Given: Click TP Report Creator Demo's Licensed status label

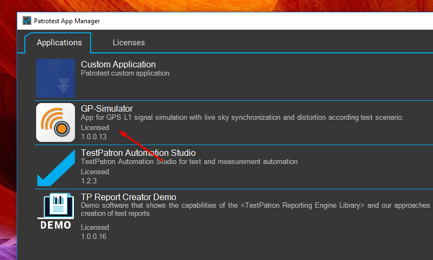Looking at the screenshot, I should 95,227.
